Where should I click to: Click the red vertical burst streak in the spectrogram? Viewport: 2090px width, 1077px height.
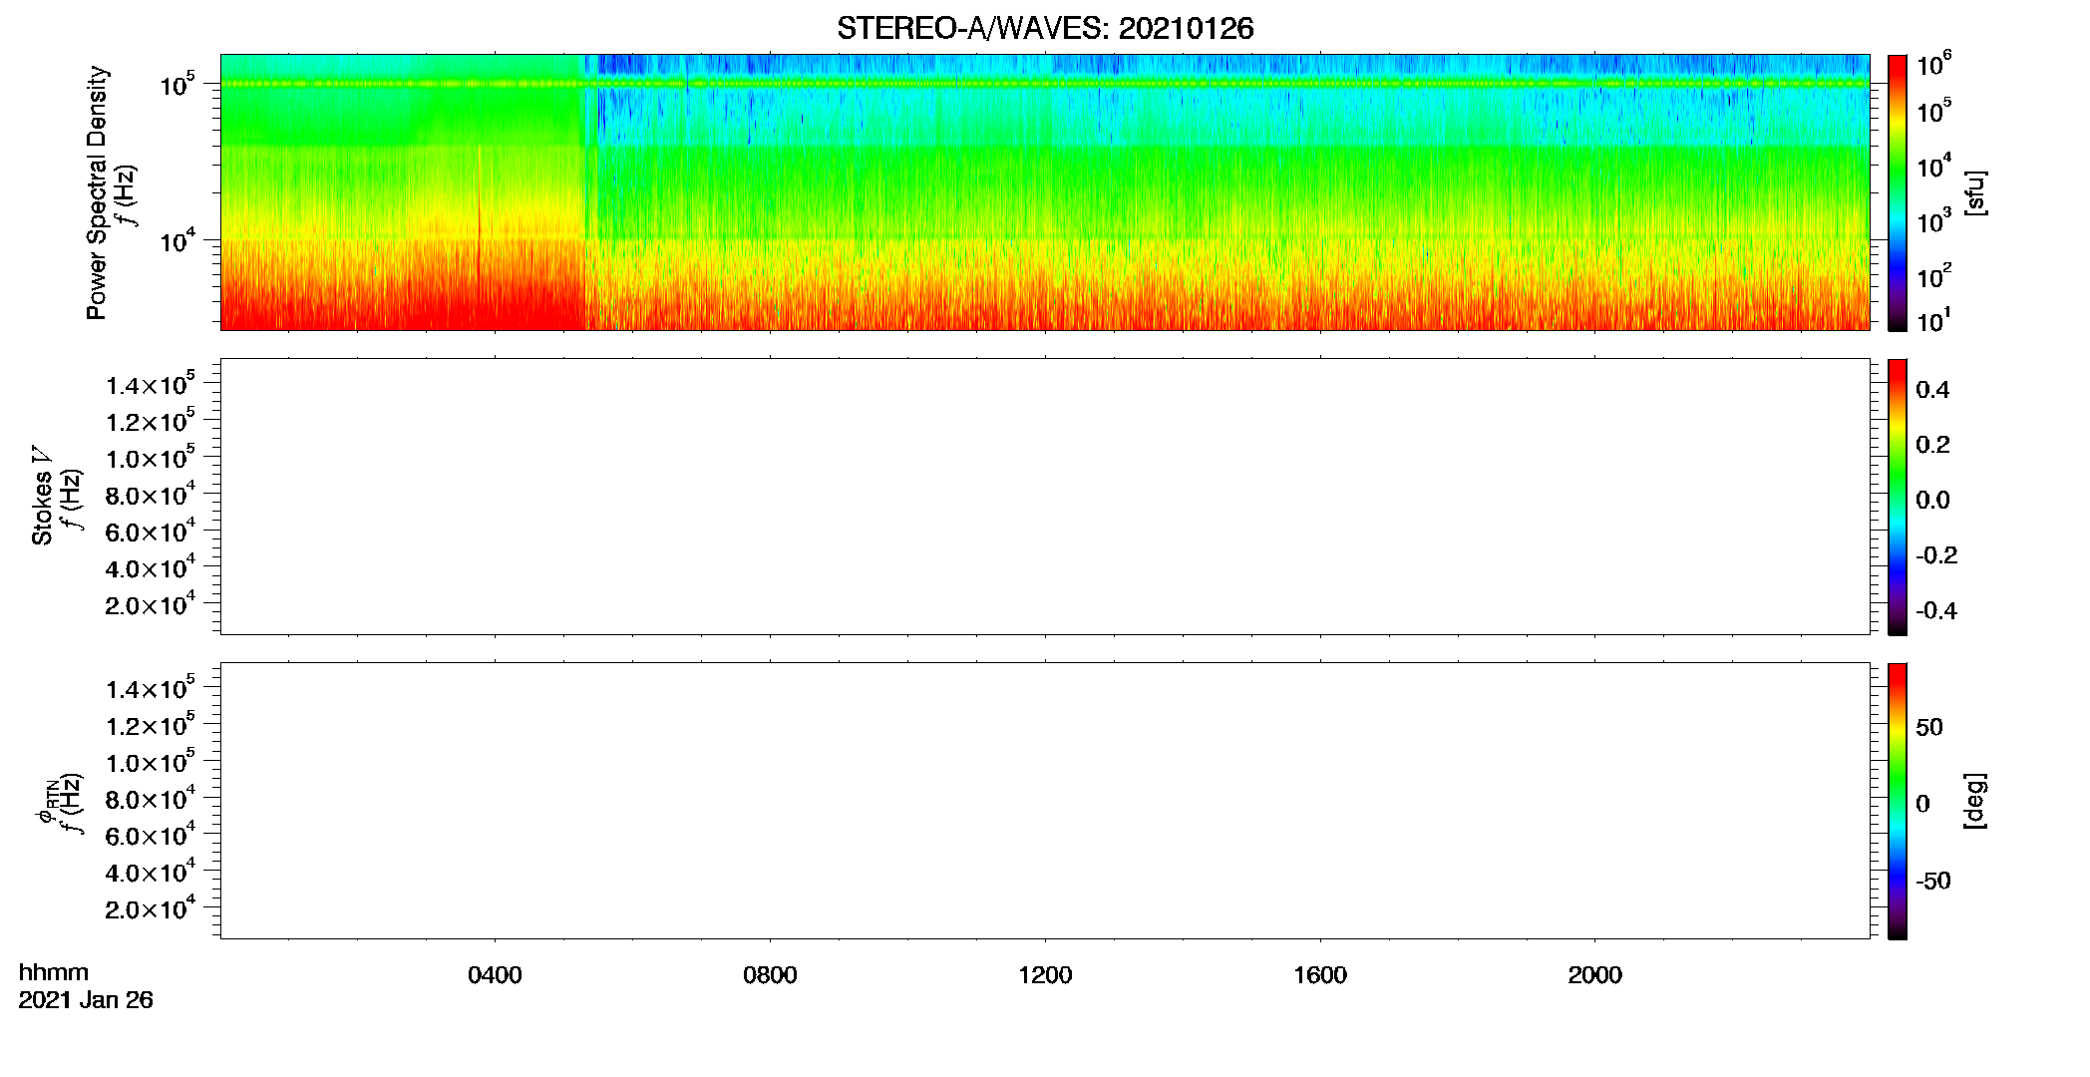tap(479, 214)
